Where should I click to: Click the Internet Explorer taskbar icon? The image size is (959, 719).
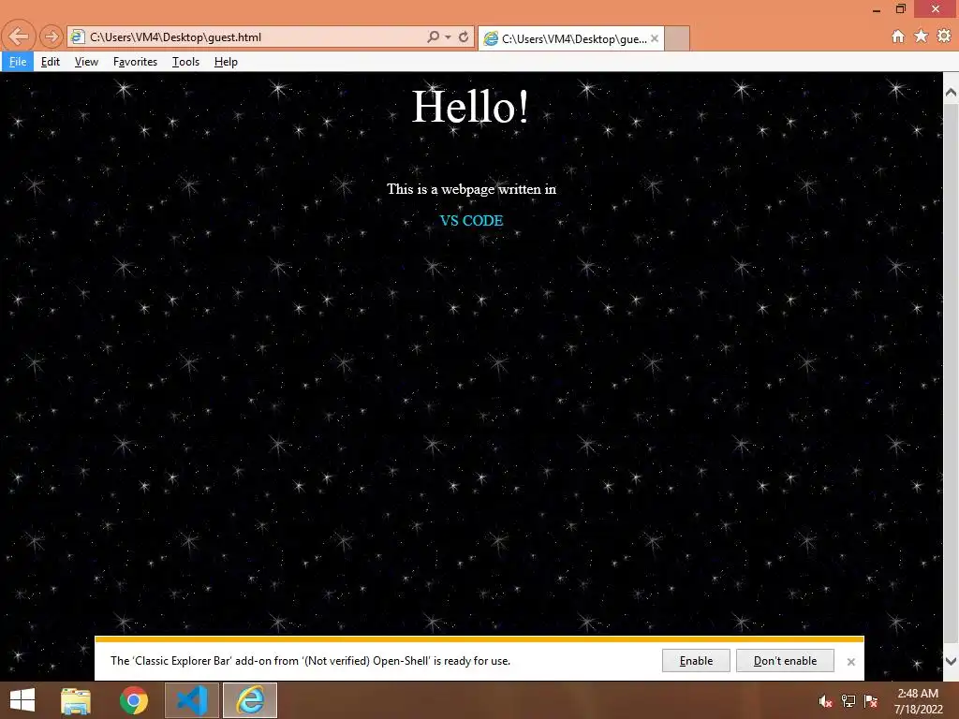coord(250,700)
